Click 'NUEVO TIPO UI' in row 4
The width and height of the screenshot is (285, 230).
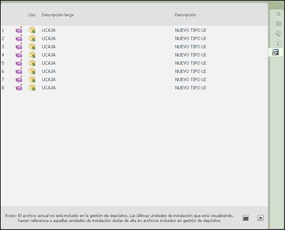tap(191, 55)
